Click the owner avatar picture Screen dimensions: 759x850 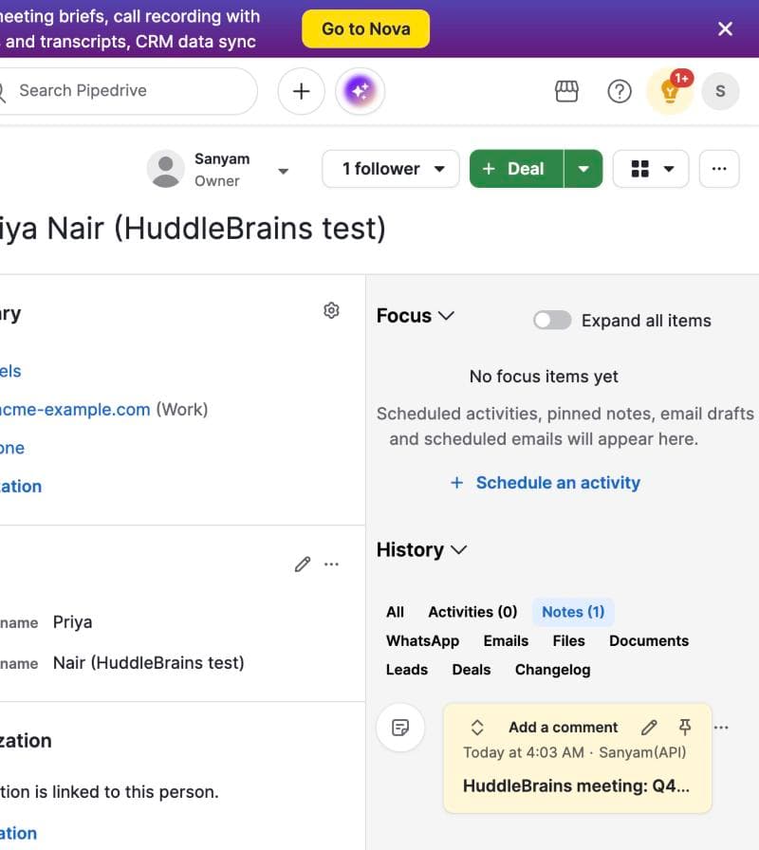[x=166, y=169]
